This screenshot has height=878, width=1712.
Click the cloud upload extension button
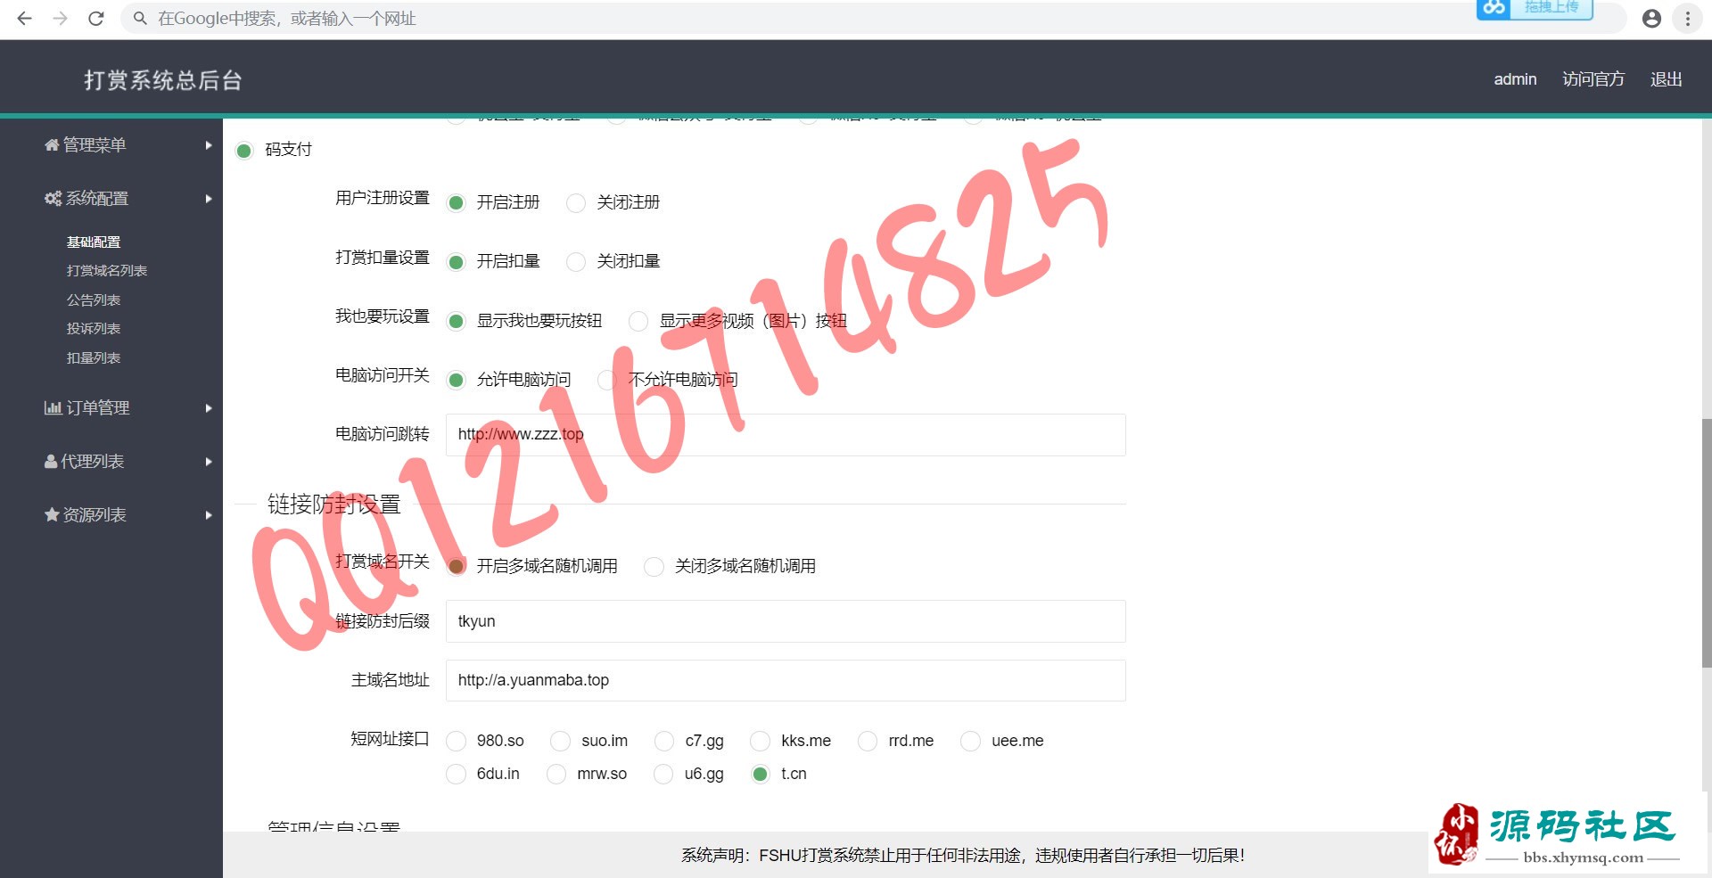click(1534, 9)
